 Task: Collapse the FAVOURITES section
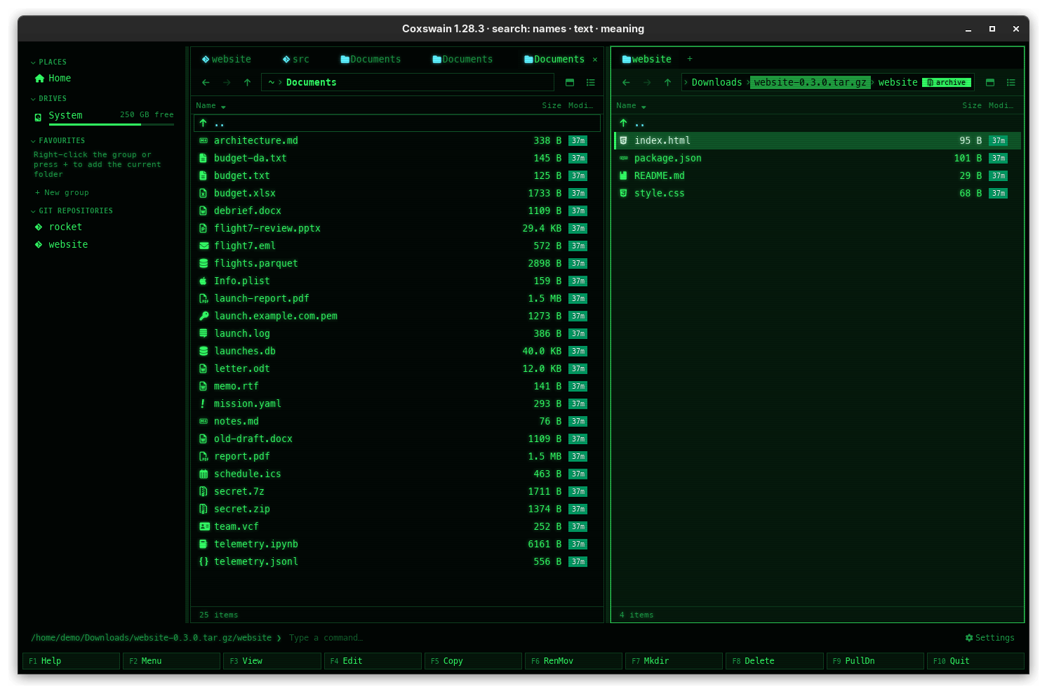[58, 141]
